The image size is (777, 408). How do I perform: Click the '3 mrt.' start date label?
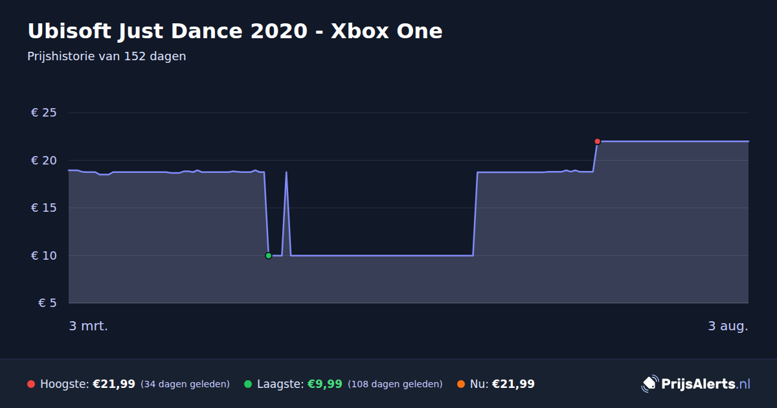click(x=88, y=326)
